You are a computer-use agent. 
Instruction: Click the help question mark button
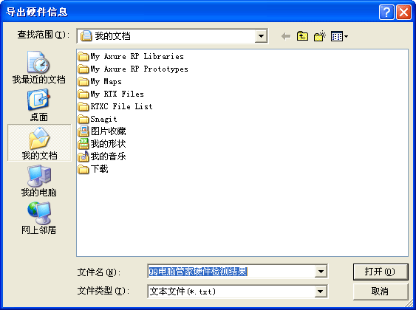pos(386,13)
